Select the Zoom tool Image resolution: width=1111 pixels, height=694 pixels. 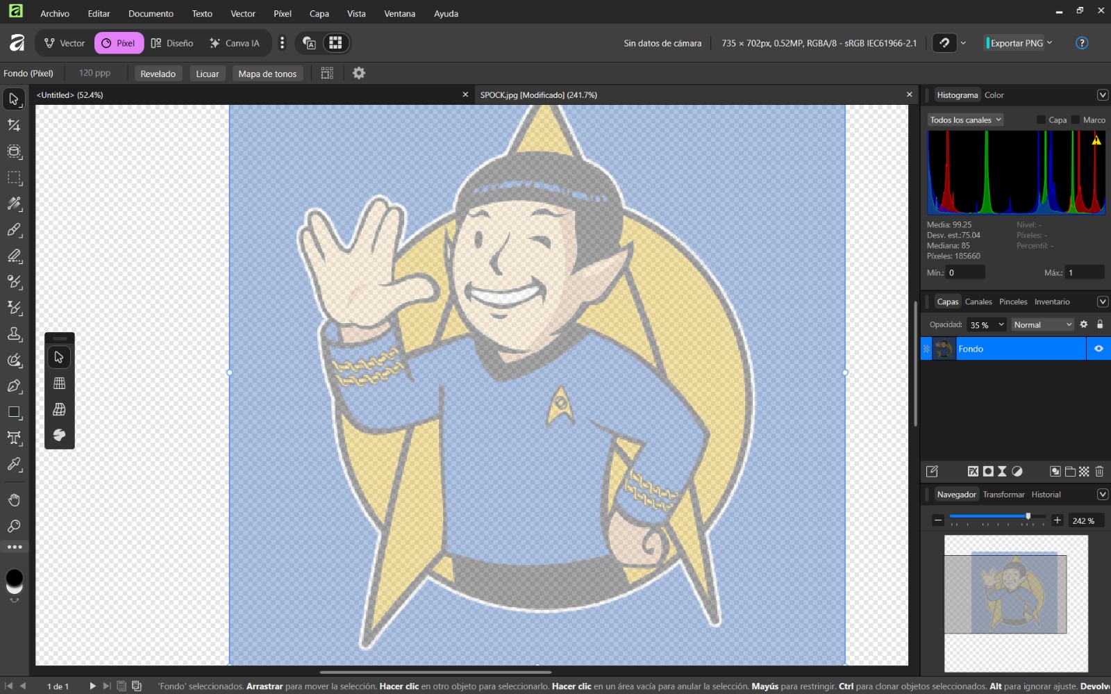point(13,526)
